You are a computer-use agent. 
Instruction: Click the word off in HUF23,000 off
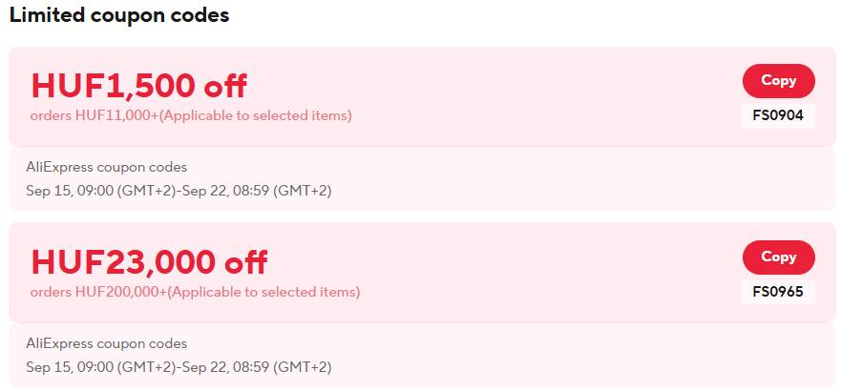pyautogui.click(x=246, y=261)
